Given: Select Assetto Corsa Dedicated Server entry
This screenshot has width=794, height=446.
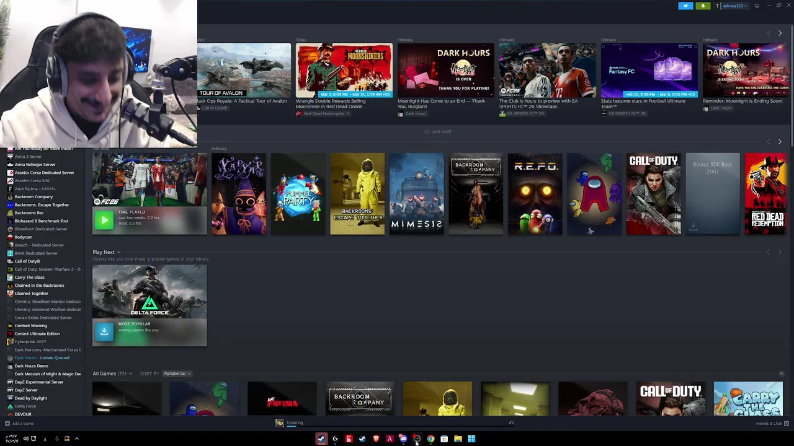Looking at the screenshot, I should point(44,173).
